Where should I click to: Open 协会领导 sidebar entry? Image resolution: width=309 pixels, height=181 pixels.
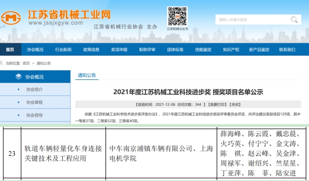34,115
